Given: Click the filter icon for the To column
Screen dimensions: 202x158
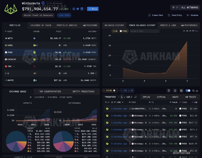Looking at the screenshot, I should point(150,102).
